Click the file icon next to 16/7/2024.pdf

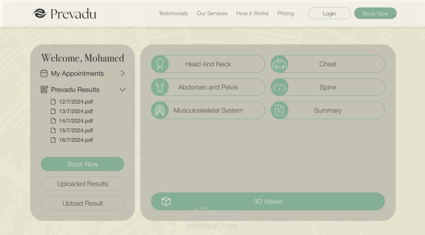[53, 140]
